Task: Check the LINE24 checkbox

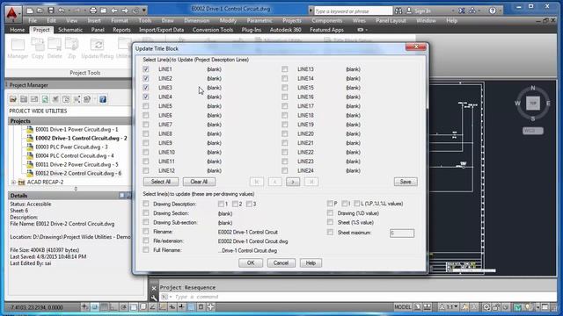Action: (285, 170)
